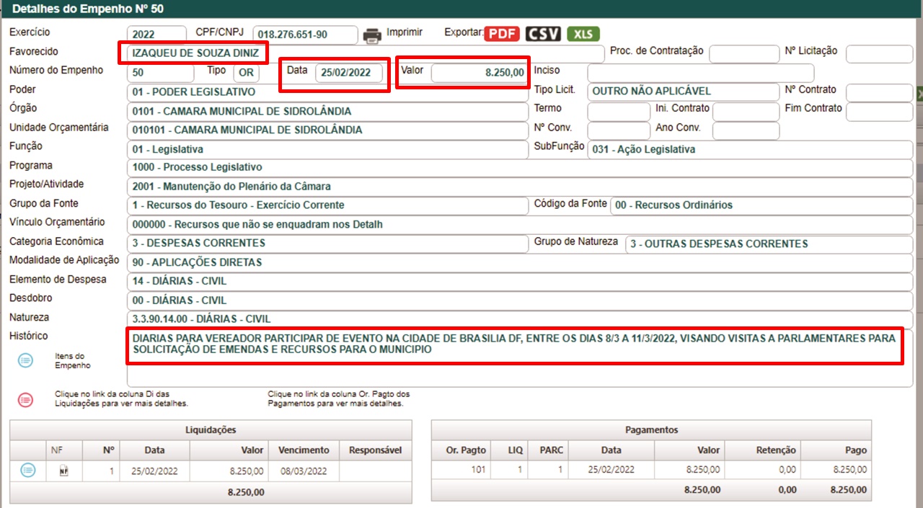923x508 pixels.
Task: Click the empty Nº Contrato field
Action: point(879,92)
